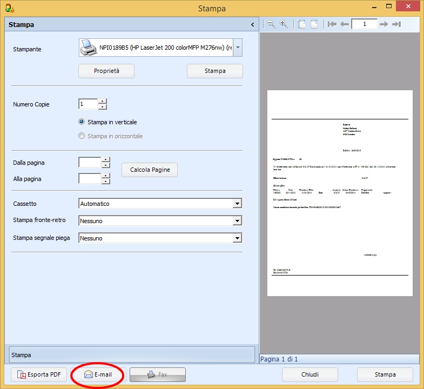Jump to the last page arrow
Viewport: 424px width, 389px height.
(396, 24)
